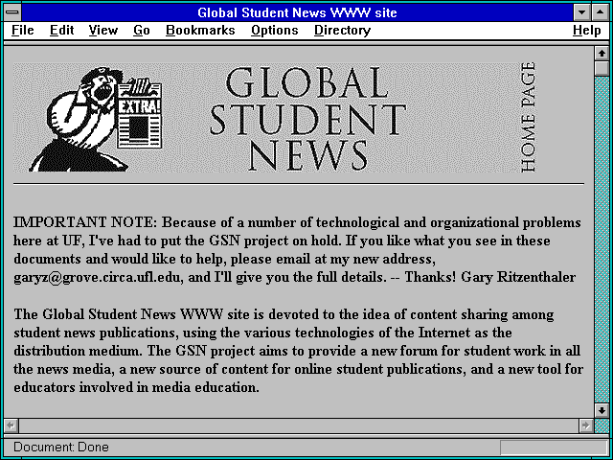Click the Global Student News banner image
Viewport: 613px width, 460px height.
click(275, 117)
